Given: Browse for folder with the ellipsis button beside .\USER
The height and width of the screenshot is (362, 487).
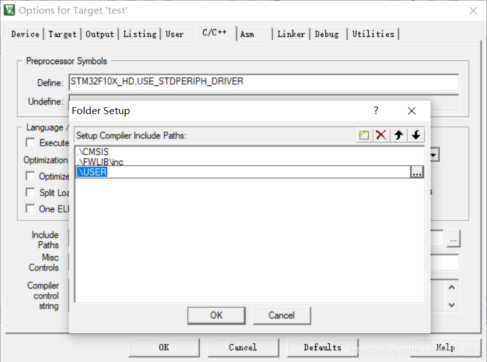Looking at the screenshot, I should (x=417, y=172).
